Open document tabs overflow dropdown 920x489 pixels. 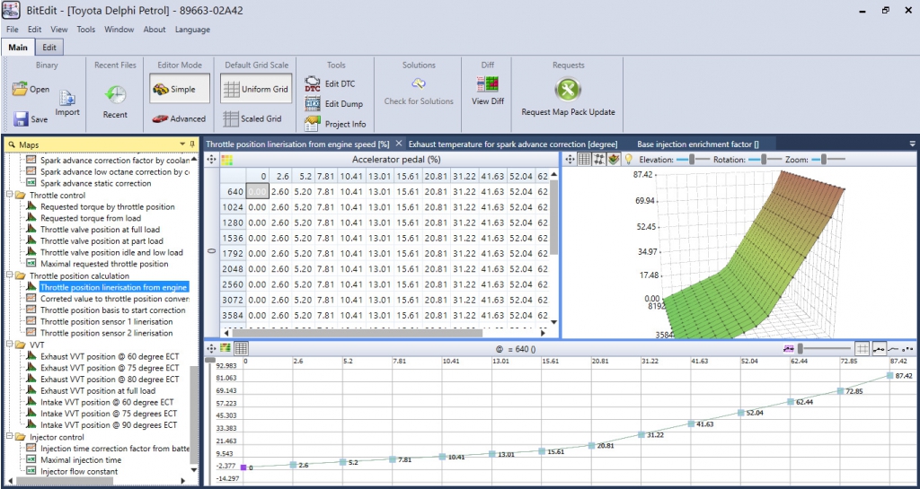tap(912, 144)
